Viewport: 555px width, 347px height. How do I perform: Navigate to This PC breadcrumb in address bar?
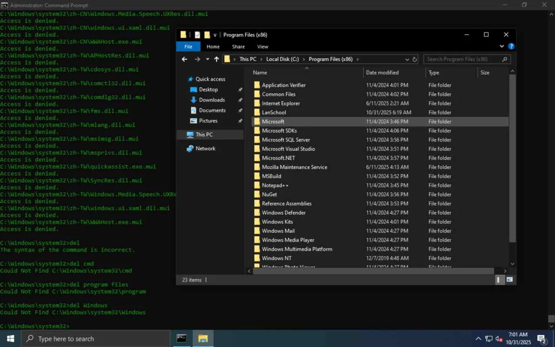(248, 59)
